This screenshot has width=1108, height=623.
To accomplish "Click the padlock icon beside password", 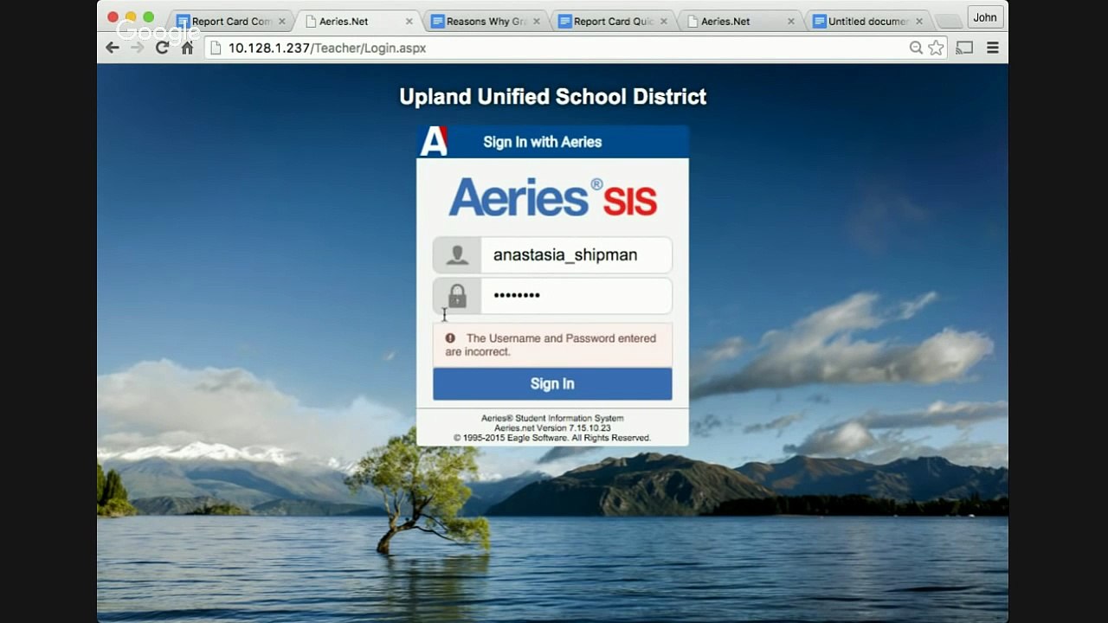I will pos(457,296).
